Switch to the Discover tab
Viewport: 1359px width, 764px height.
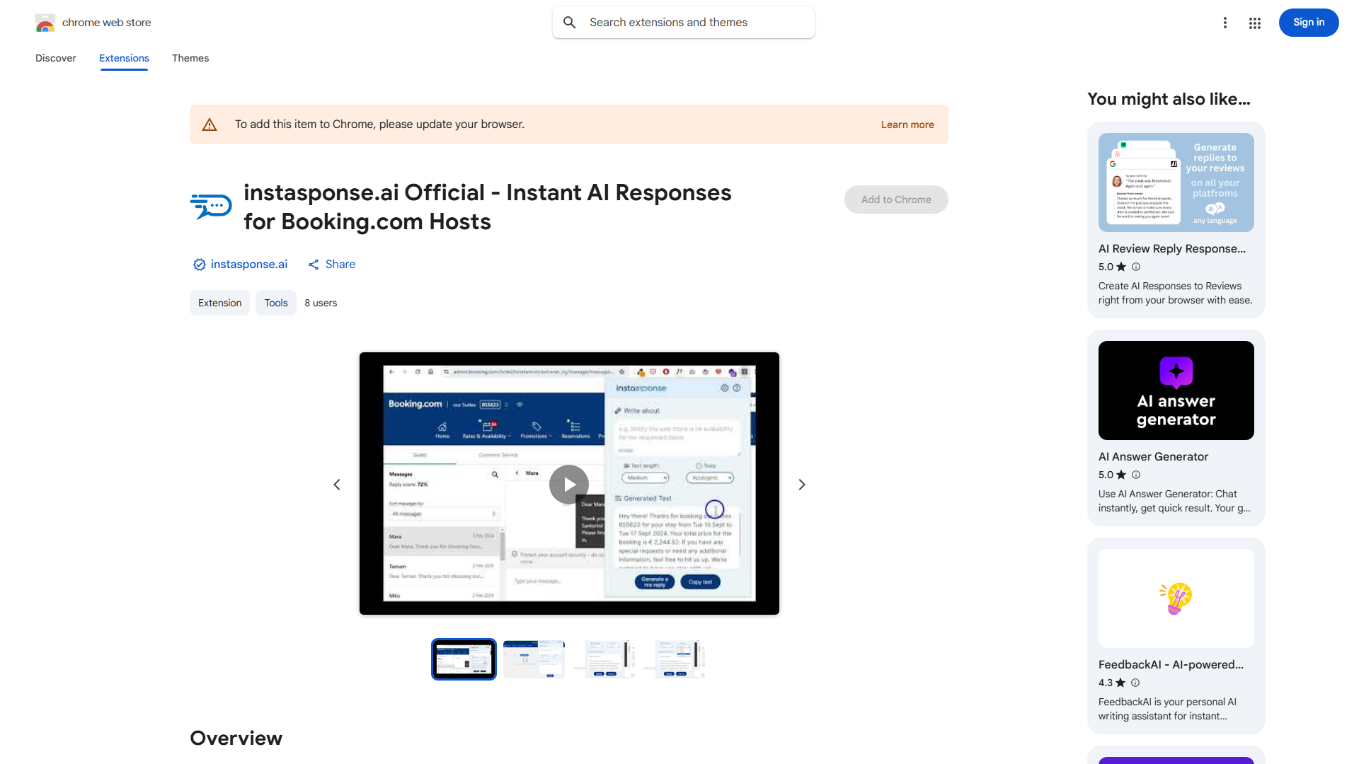pos(55,58)
